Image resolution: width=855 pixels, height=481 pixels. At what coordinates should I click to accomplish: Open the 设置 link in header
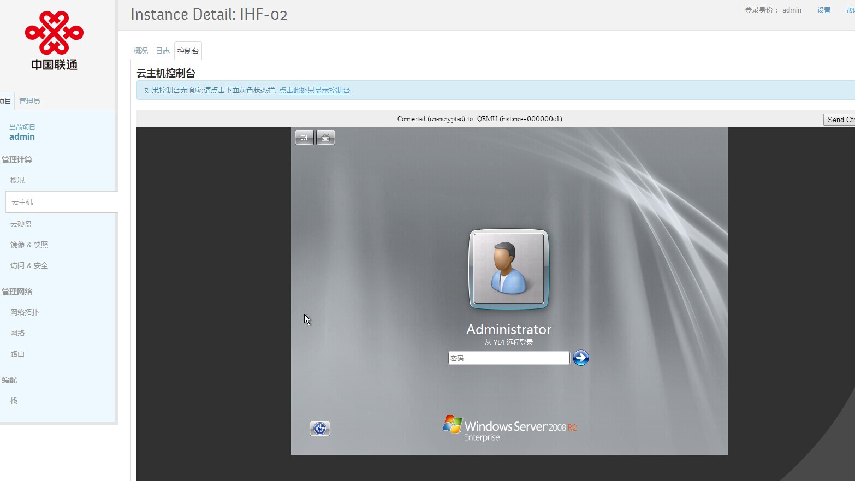tap(824, 10)
